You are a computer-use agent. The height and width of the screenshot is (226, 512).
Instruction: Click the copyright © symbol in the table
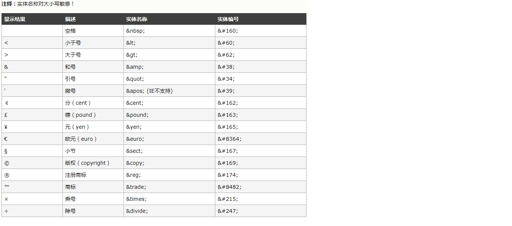tap(6, 163)
